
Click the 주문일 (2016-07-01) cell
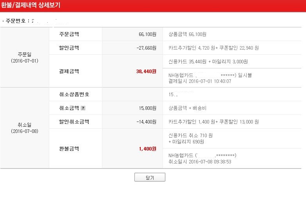(x=25, y=57)
